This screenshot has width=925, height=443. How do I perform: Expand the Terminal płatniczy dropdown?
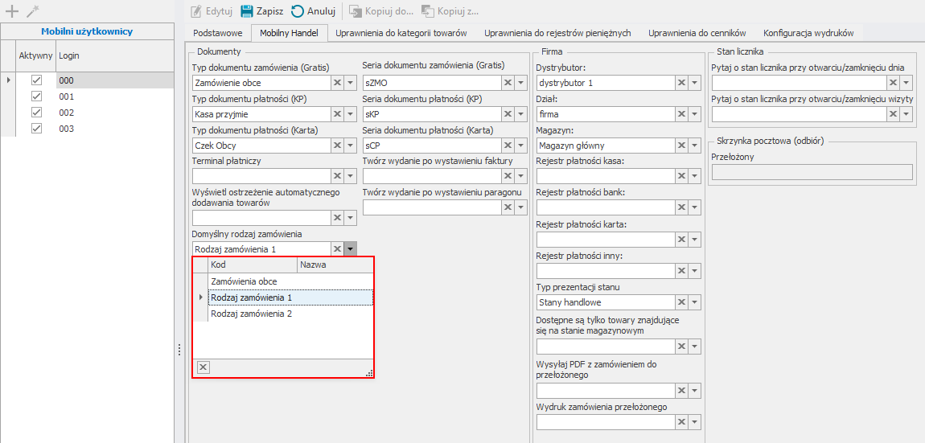tap(350, 177)
